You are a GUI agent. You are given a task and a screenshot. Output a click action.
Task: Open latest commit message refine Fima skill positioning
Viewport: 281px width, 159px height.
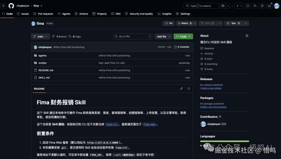(69, 47)
